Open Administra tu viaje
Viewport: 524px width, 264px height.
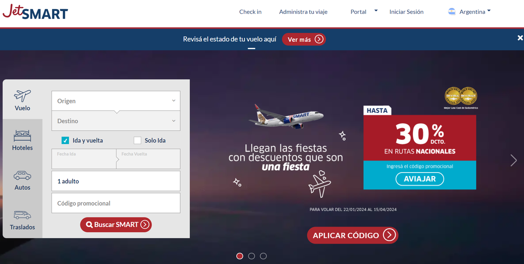(x=303, y=12)
